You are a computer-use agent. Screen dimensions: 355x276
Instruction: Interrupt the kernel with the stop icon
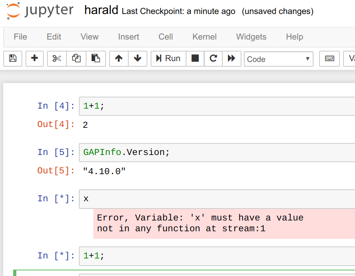(195, 59)
